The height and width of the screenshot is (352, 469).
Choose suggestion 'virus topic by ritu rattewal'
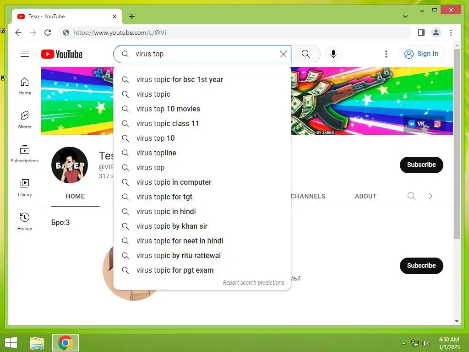coord(202,256)
